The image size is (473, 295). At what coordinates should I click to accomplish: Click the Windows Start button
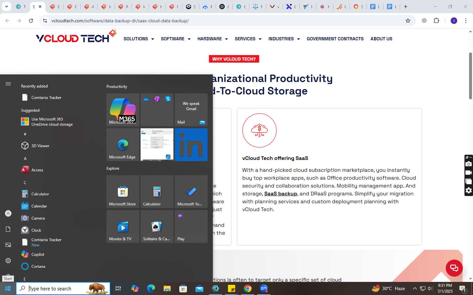tap(8, 288)
